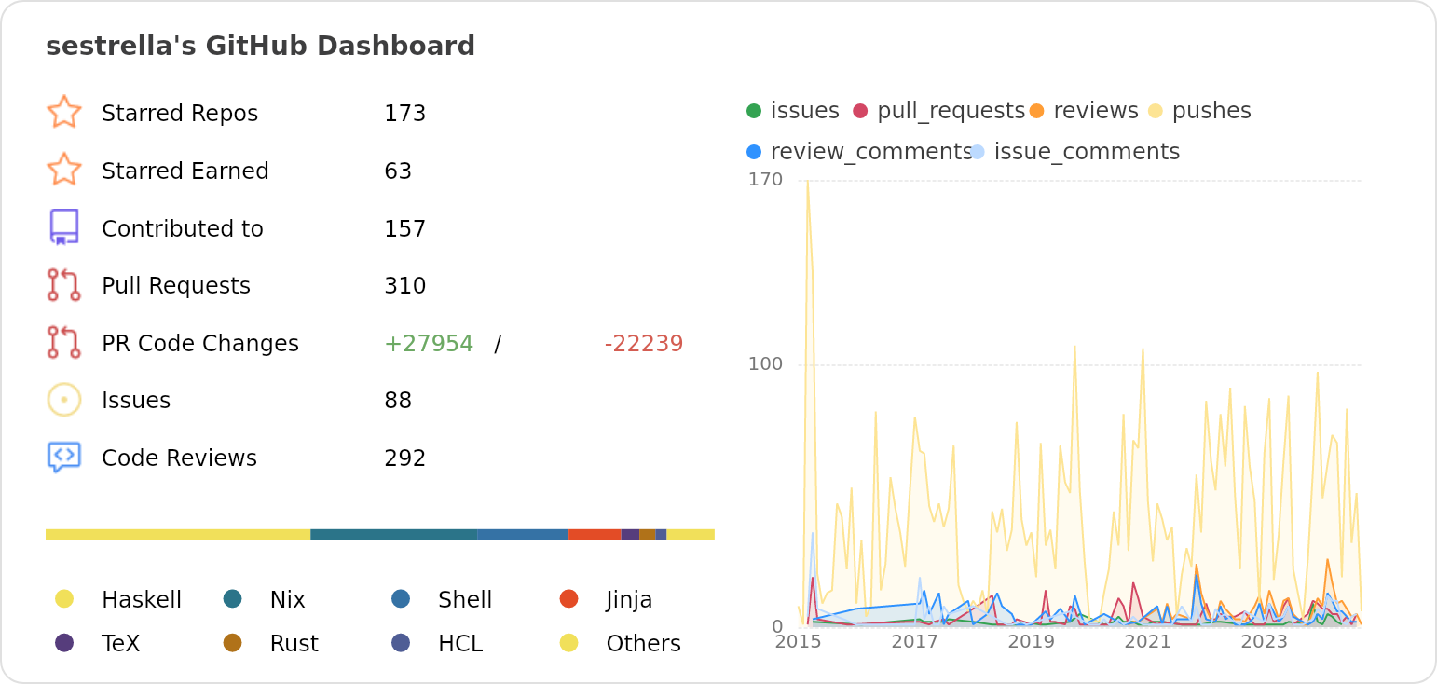Click the Pull Requests value 310

[x=405, y=286]
